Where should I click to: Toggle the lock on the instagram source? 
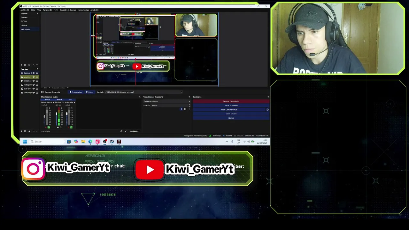[x=37, y=85]
